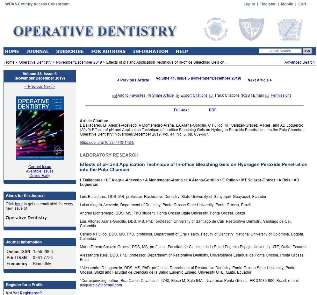Open the PDF version of article
Screen dimensions: 317x295
coord(213,110)
